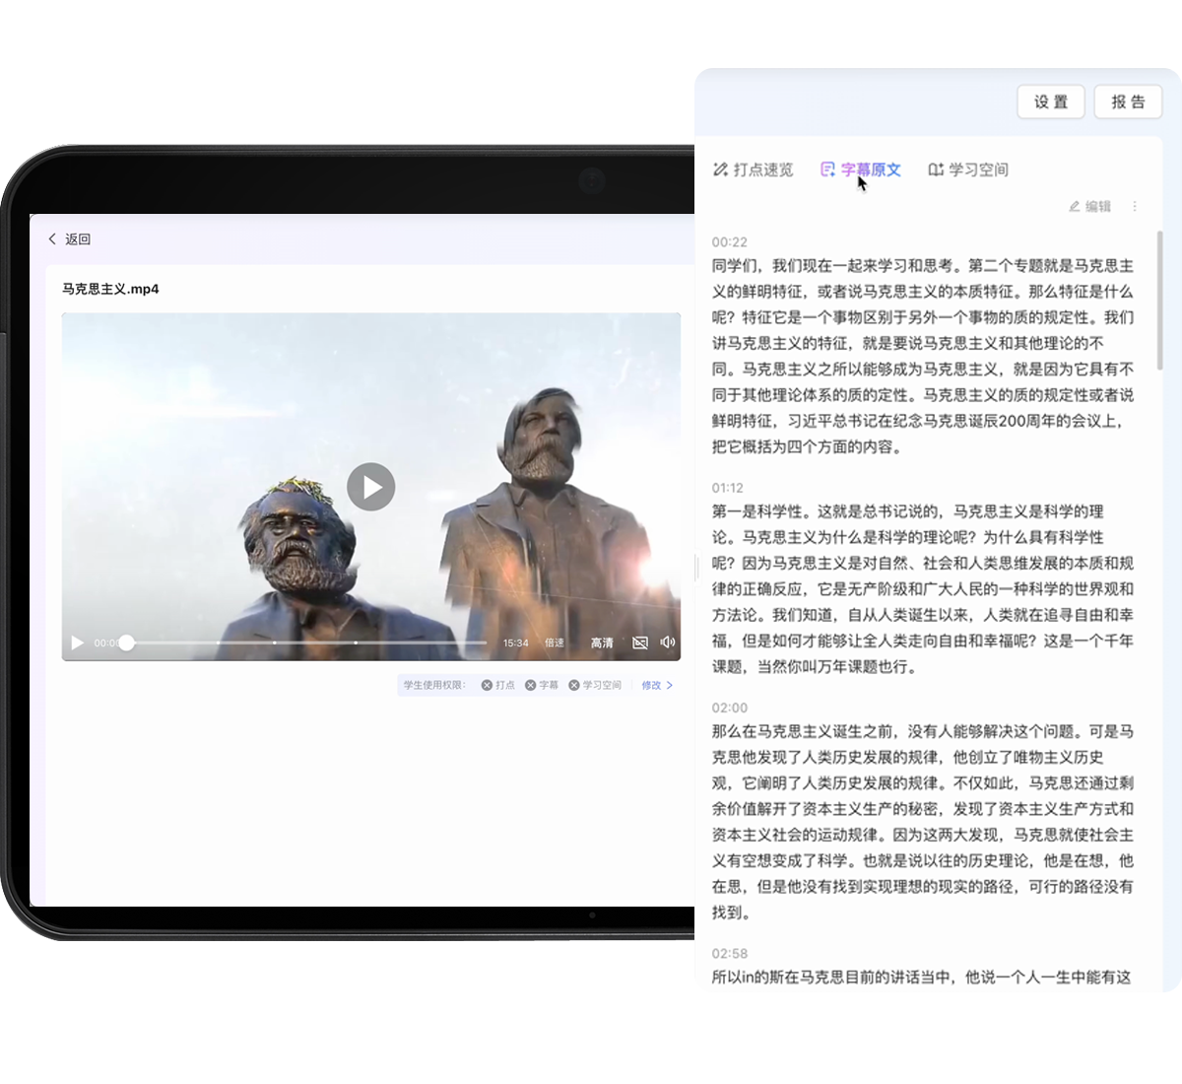1182x1084 pixels.
Task: Jump to the 02:58 subtitle timestamp
Action: coord(730,954)
